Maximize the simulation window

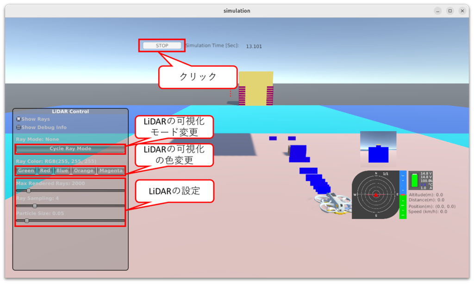click(449, 11)
